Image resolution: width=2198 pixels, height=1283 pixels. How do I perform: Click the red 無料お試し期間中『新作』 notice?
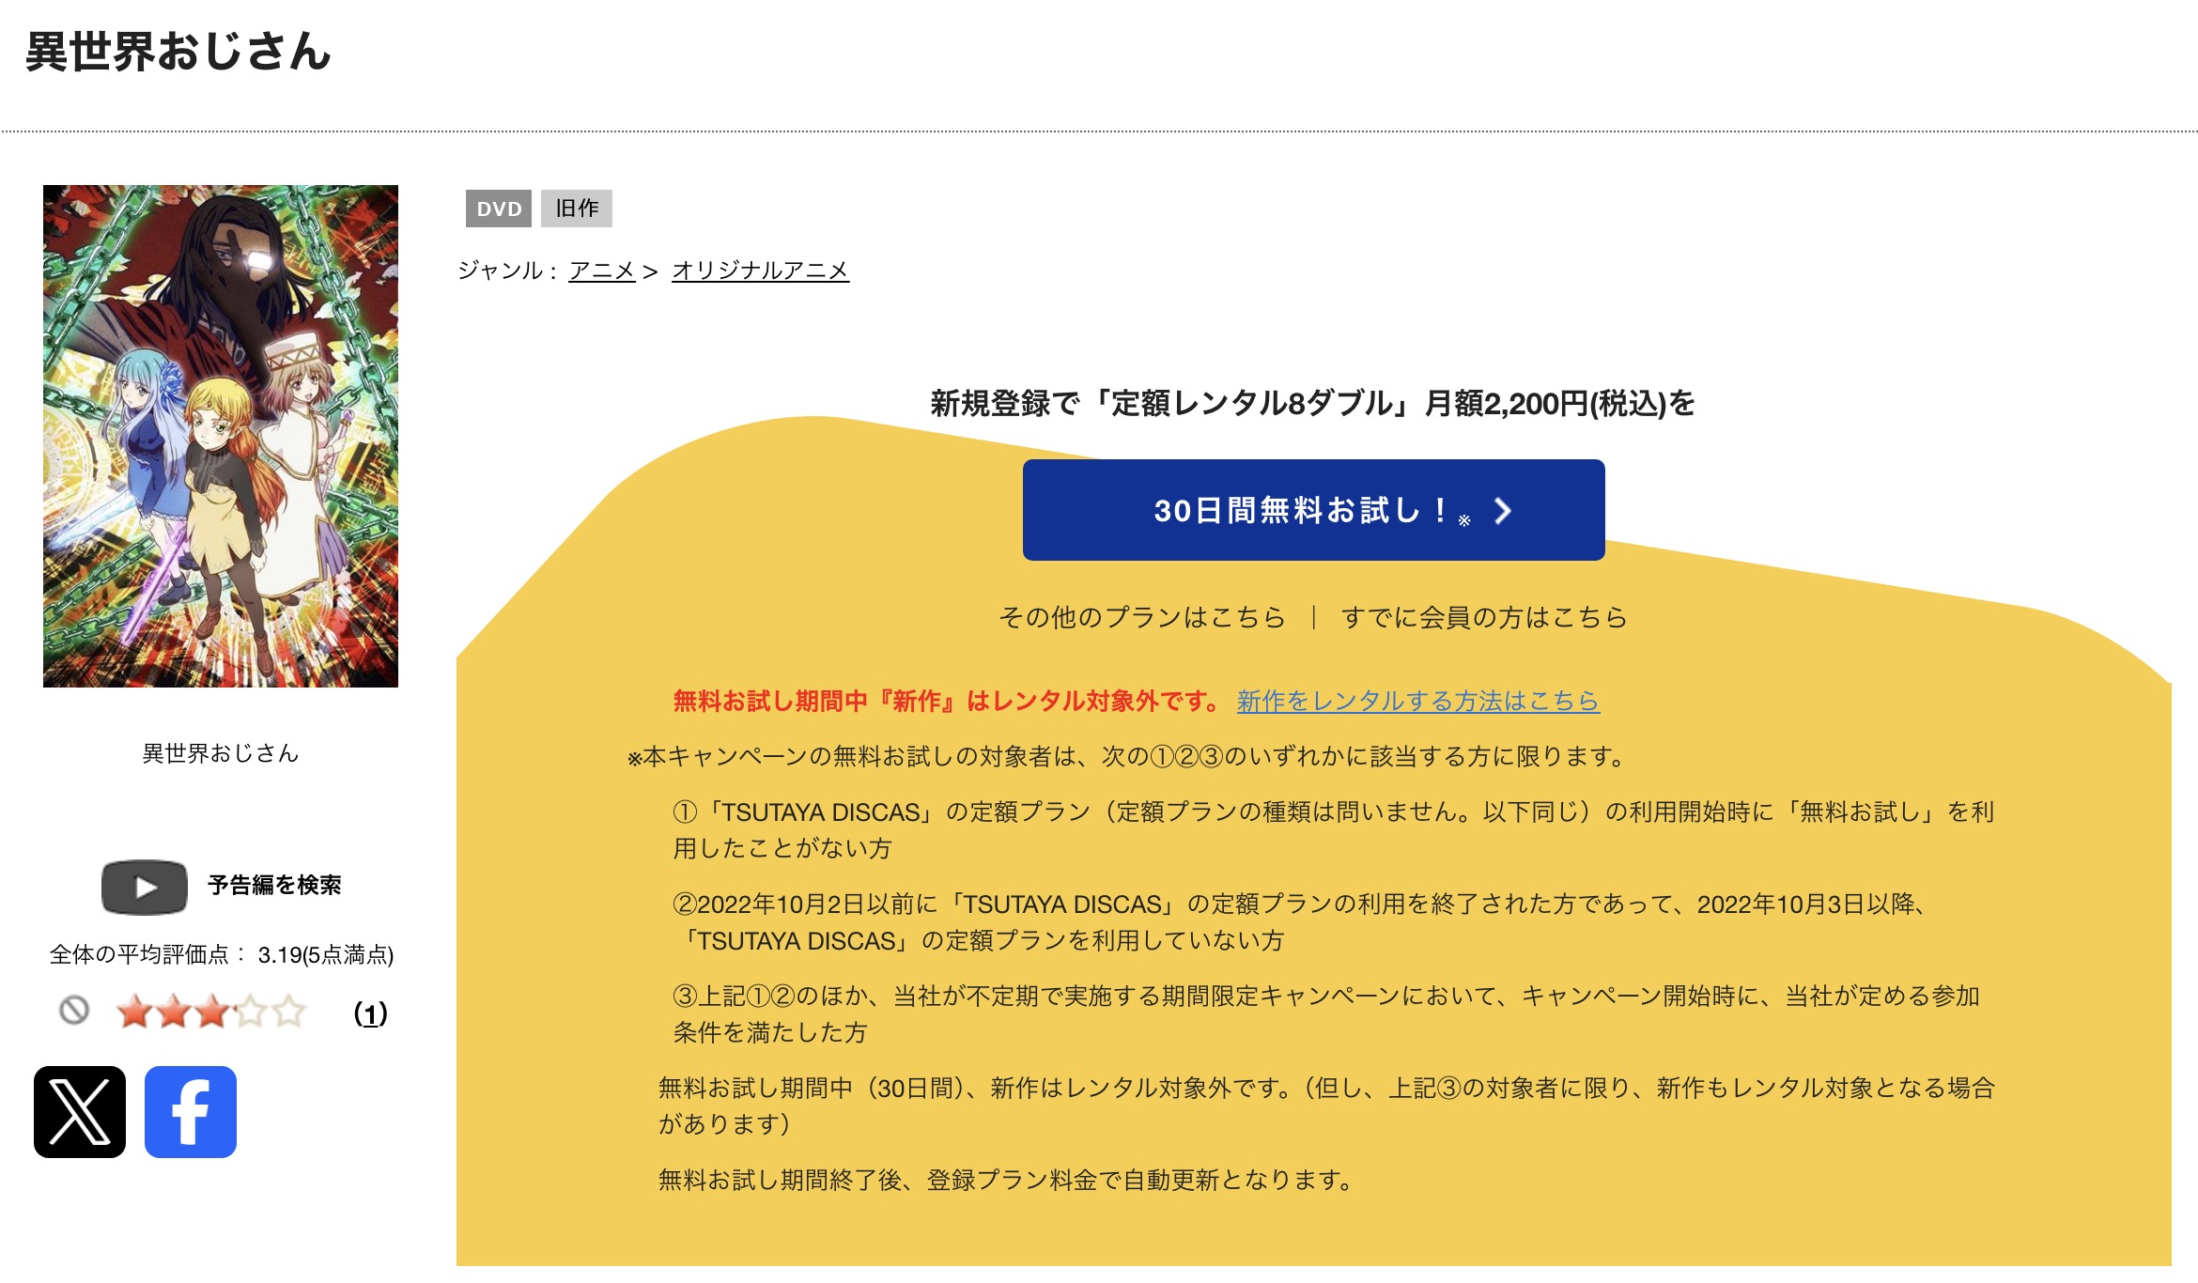[x=948, y=701]
